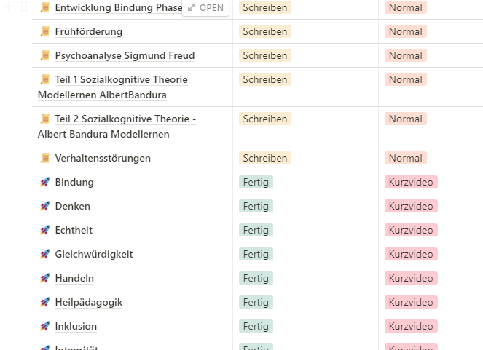The width and height of the screenshot is (483, 350).
Task: Click the rocket icon beside Bindung
Action: click(45, 182)
